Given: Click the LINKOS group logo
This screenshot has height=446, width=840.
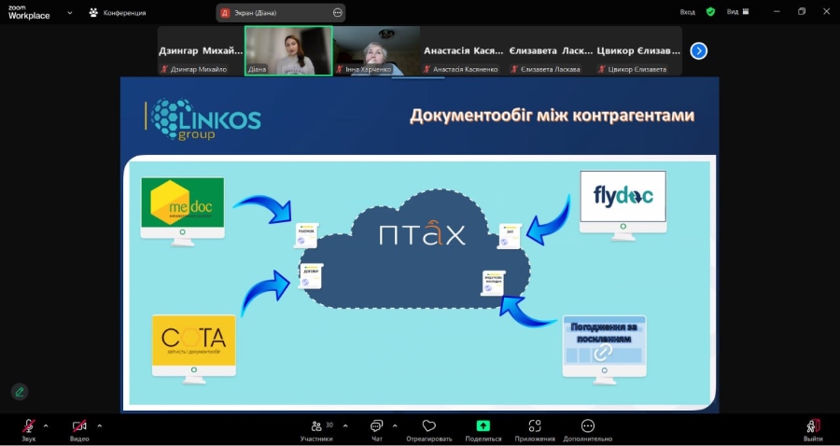Looking at the screenshot, I should 203,118.
